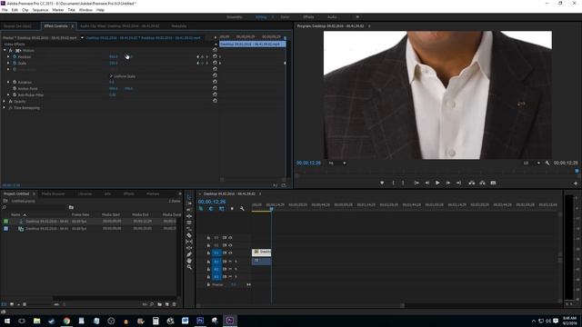Reset the Rotation parameter
The height and width of the screenshot is (327, 582).
click(x=215, y=82)
